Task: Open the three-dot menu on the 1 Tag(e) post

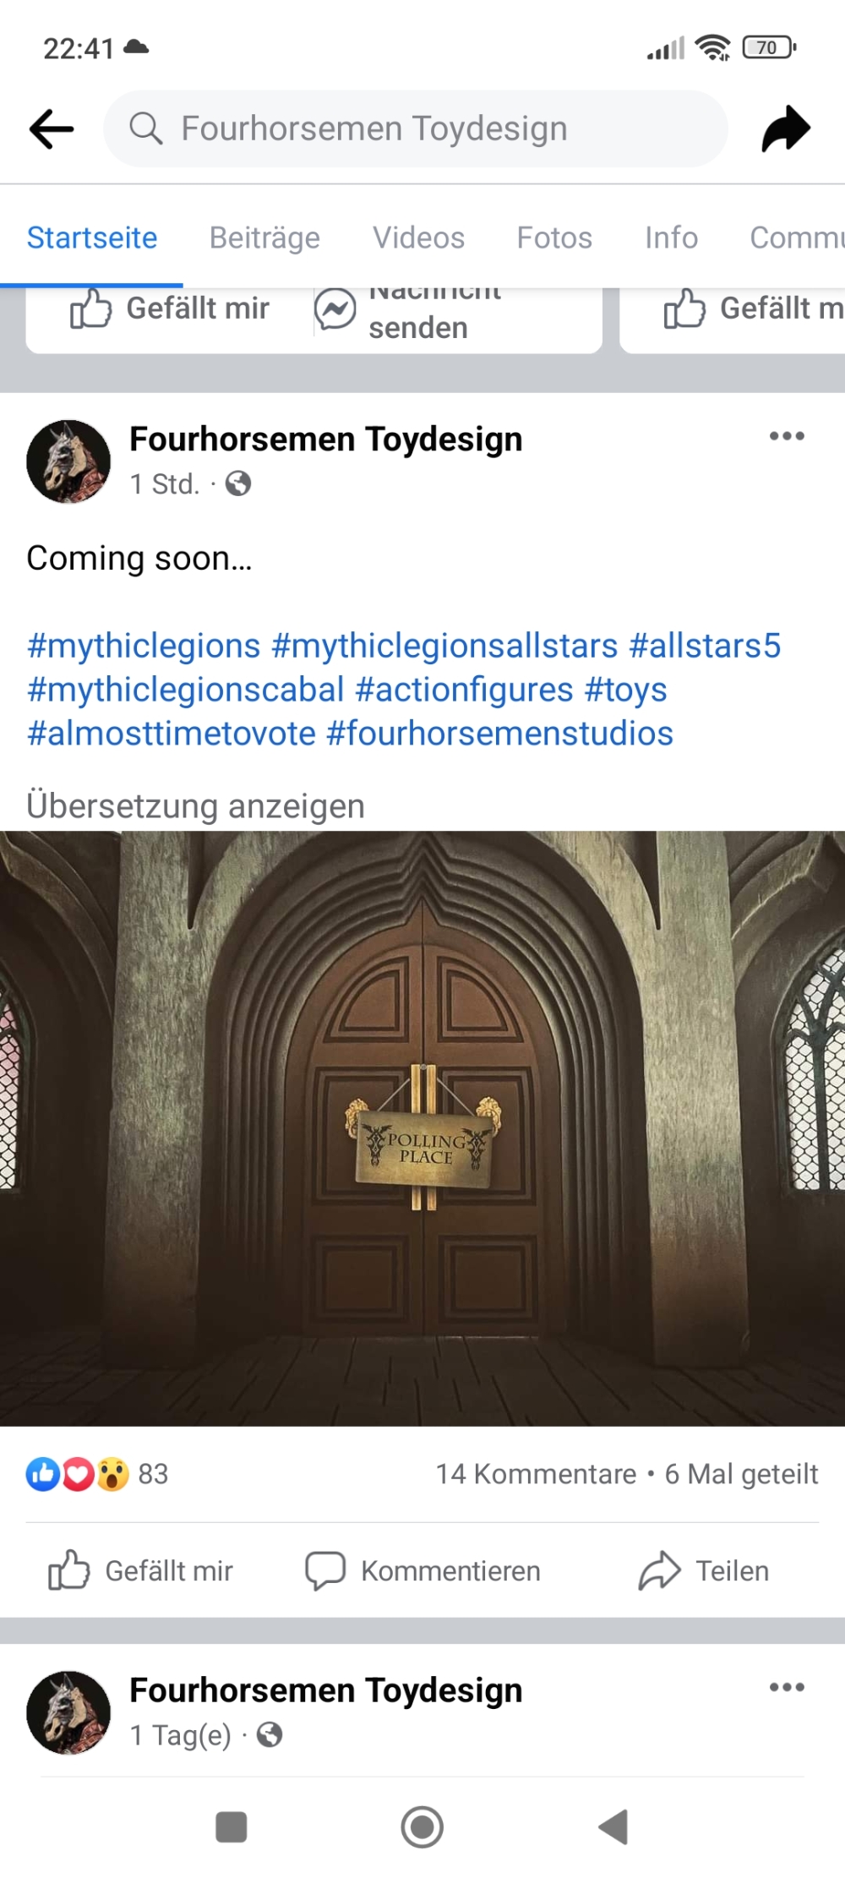Action: 787,1687
